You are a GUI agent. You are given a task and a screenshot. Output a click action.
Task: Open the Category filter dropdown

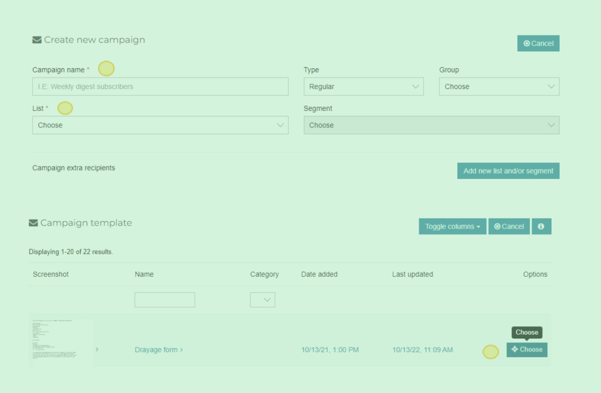(263, 300)
